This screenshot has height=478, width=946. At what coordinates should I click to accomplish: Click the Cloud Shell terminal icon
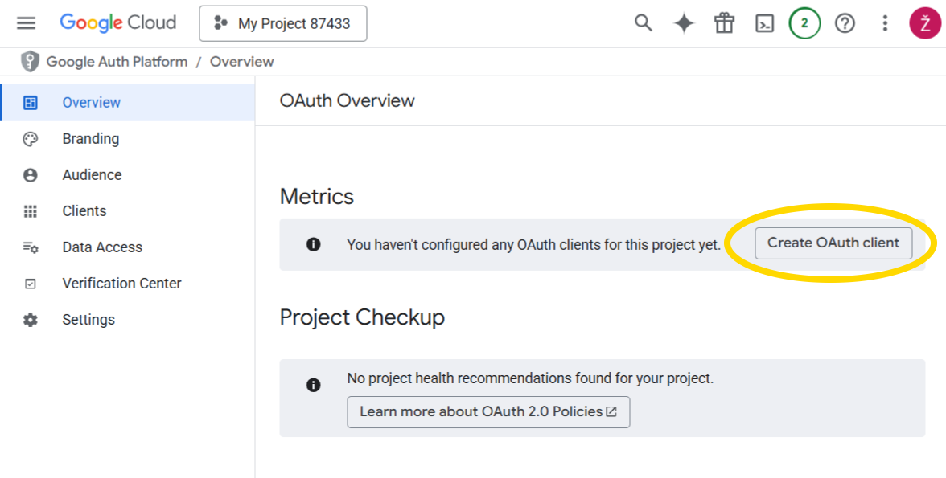pos(764,22)
